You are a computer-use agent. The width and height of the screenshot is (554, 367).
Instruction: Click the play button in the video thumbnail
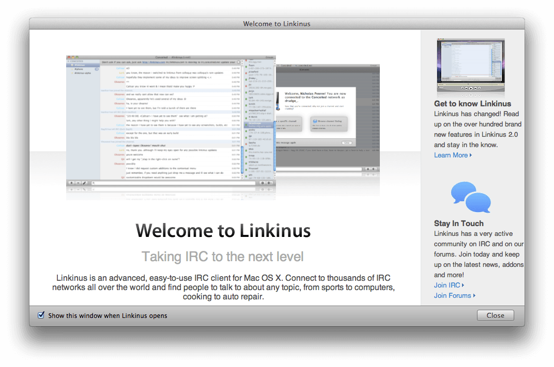[x=471, y=88]
